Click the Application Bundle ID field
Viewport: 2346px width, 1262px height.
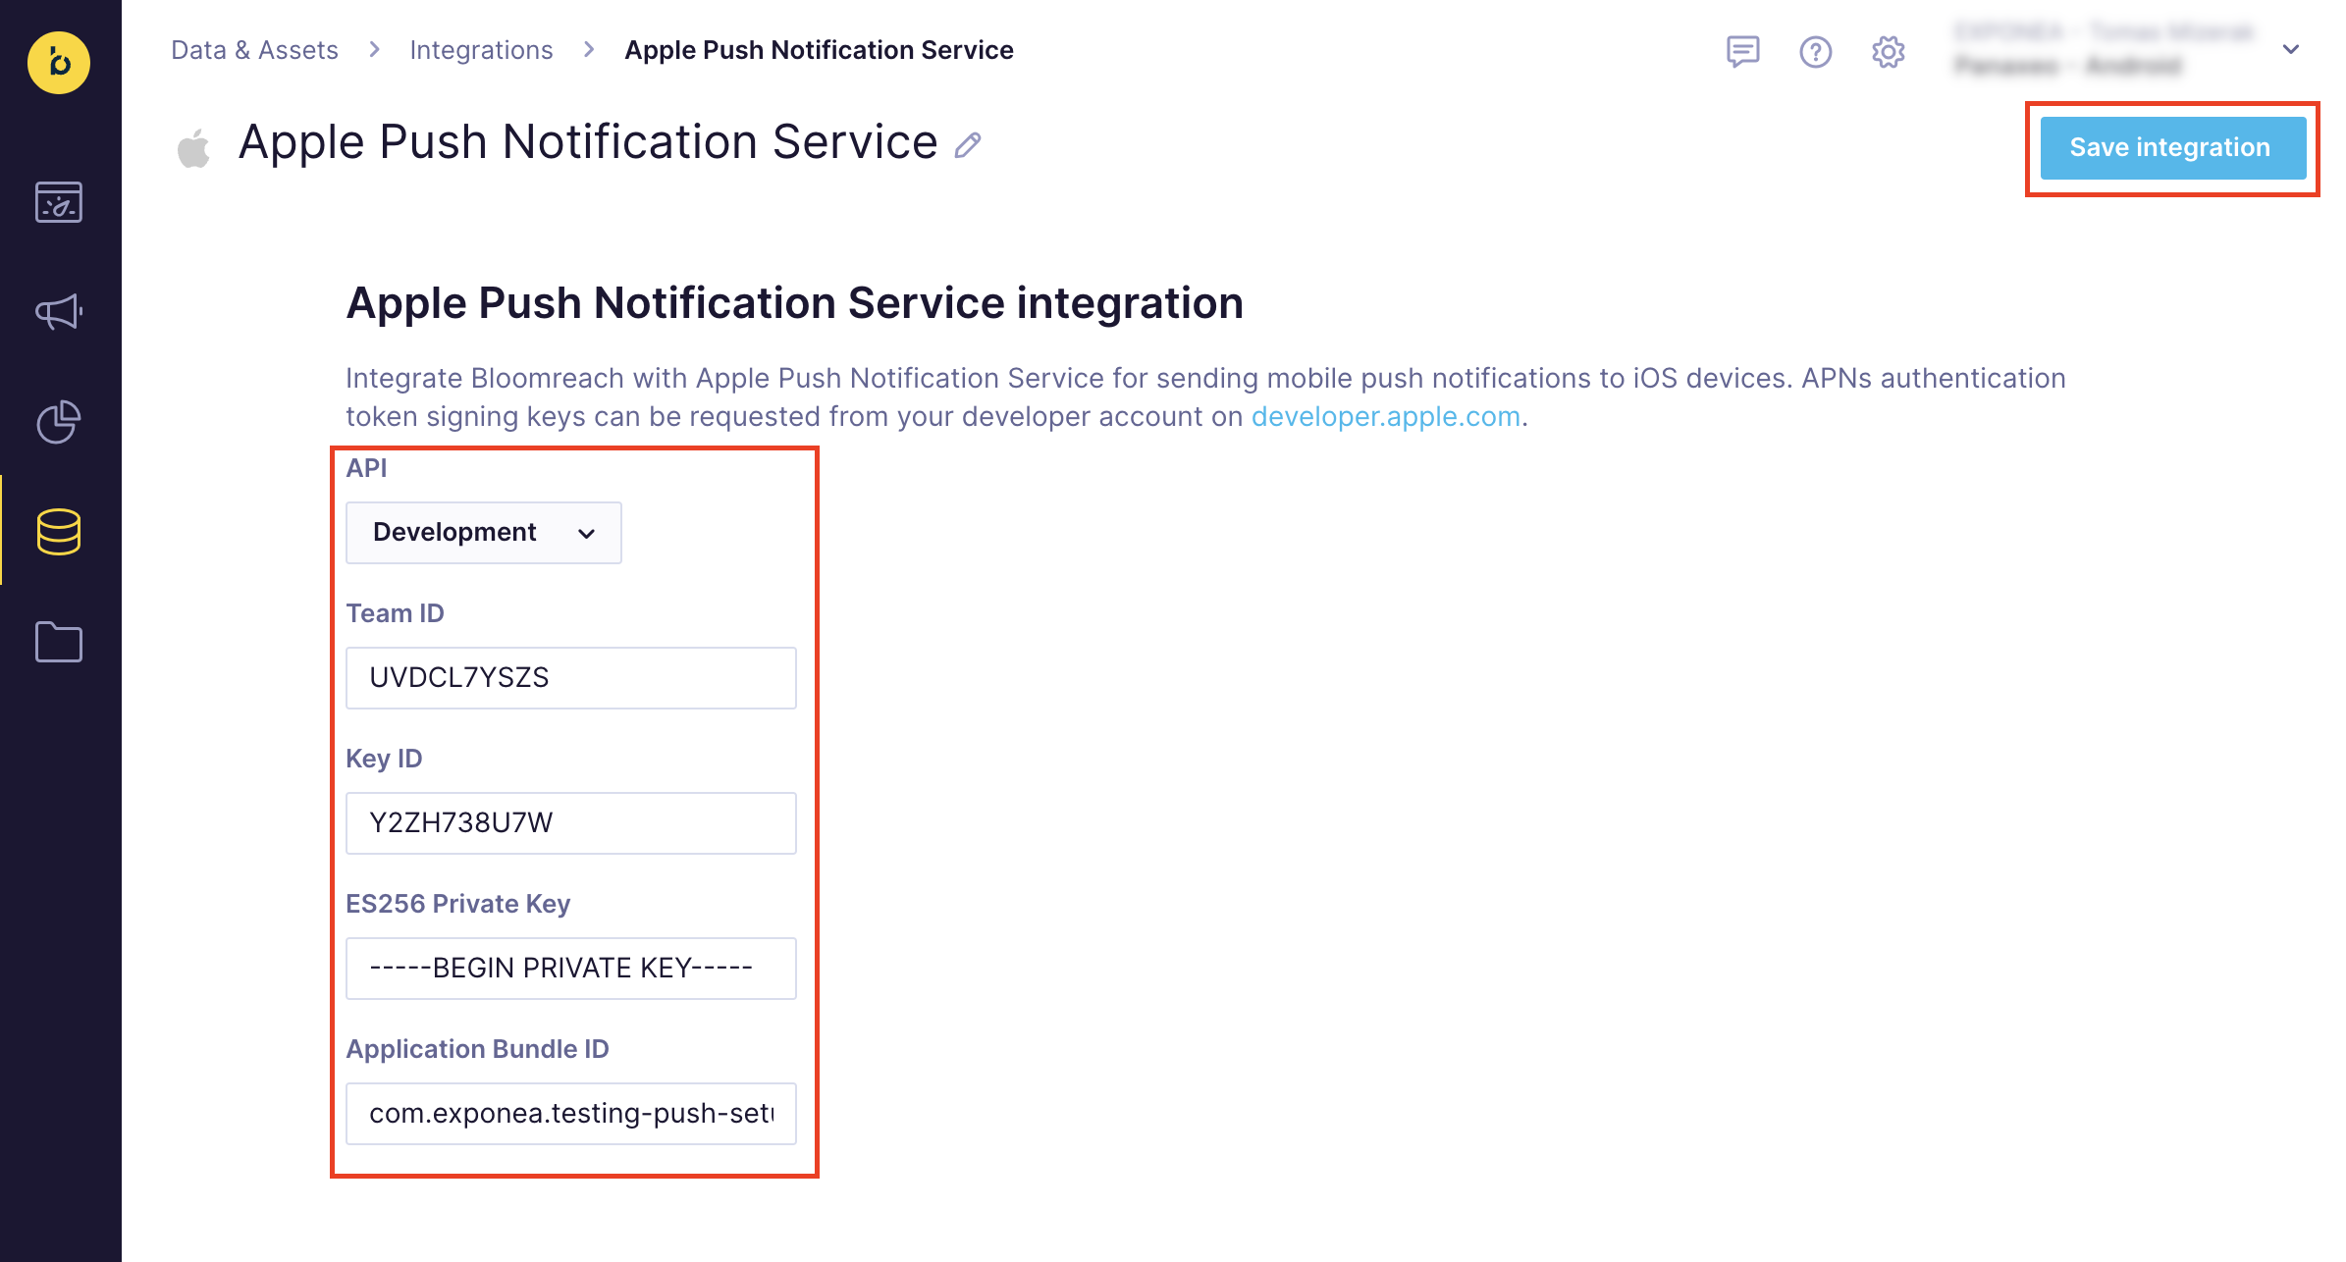click(570, 1114)
